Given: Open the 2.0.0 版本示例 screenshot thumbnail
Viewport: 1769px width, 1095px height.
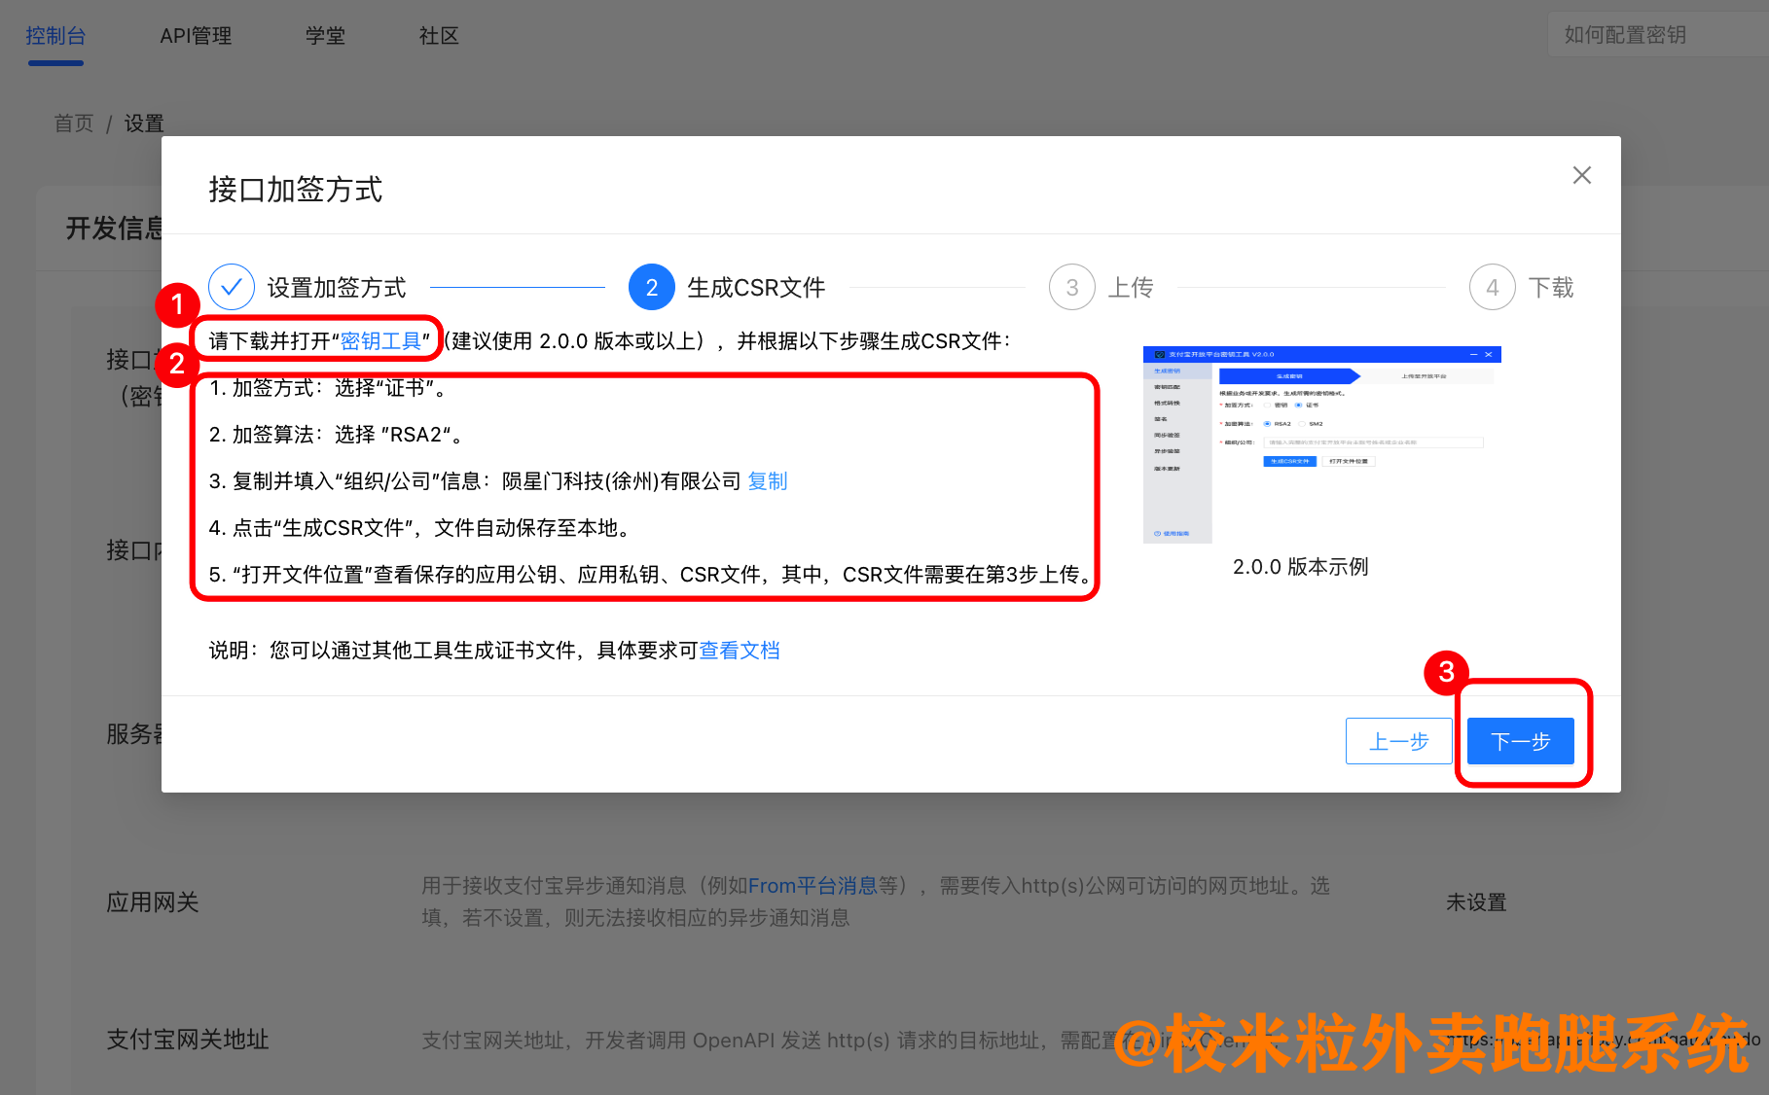Looking at the screenshot, I should click(1321, 444).
